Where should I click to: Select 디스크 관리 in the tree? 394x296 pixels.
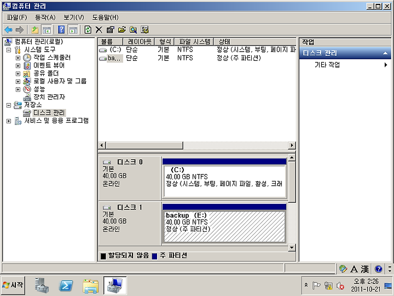tap(49, 112)
